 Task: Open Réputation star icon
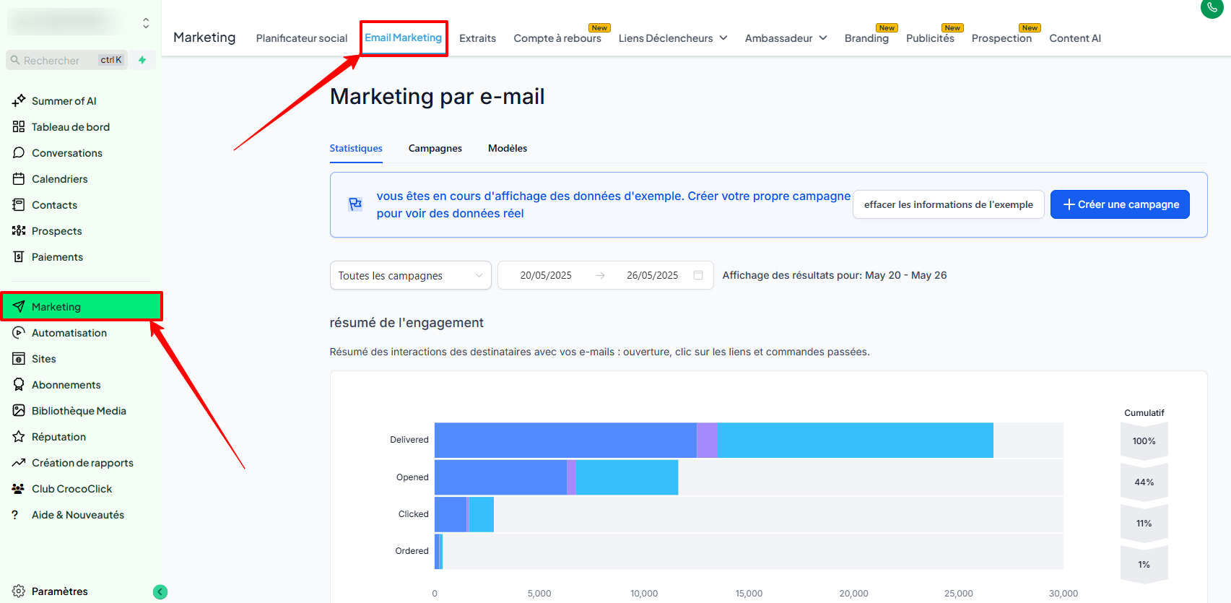coord(19,437)
